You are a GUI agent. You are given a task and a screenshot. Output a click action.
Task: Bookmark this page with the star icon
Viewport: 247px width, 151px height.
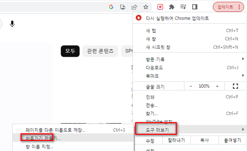[146, 7]
